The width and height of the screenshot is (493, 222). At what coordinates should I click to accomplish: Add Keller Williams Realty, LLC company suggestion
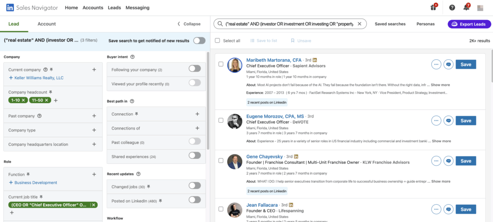pyautogui.click(x=36, y=78)
